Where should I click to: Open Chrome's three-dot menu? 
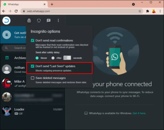tap(160, 11)
